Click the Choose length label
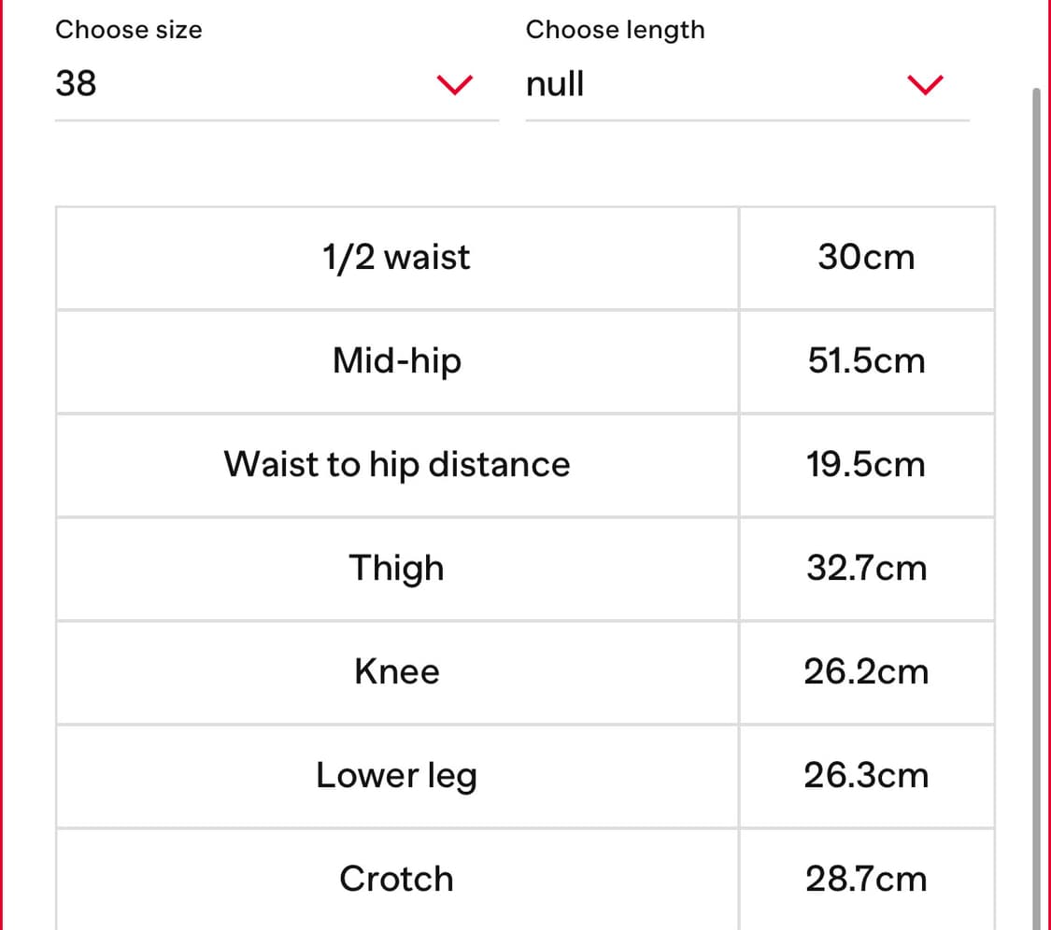 pos(615,30)
